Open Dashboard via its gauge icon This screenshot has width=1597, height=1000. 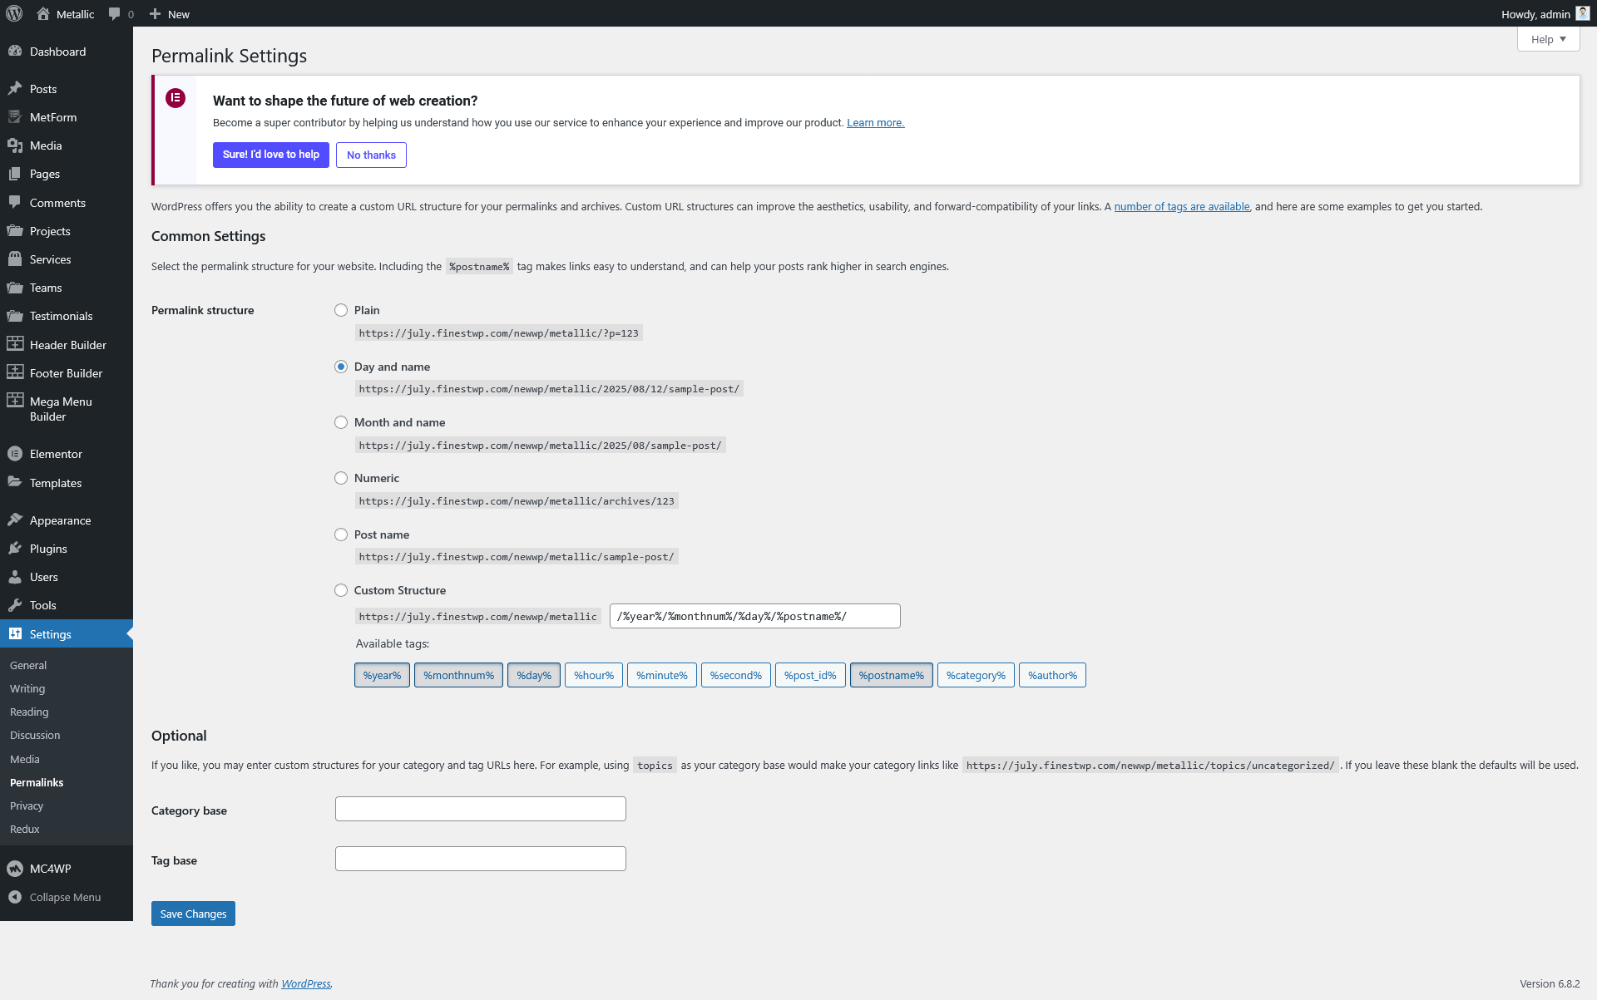(15, 52)
